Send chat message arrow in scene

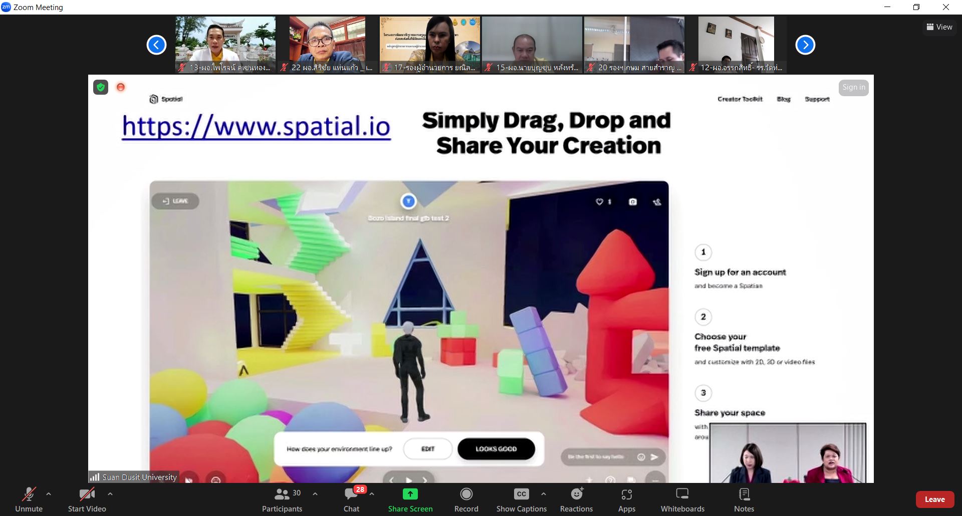pos(654,457)
